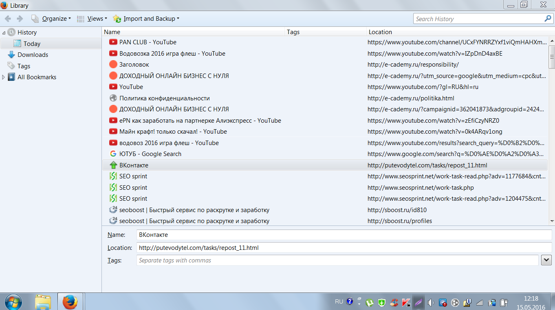Click the seoboost icon for sboost.ru/profiles row

[113, 221]
